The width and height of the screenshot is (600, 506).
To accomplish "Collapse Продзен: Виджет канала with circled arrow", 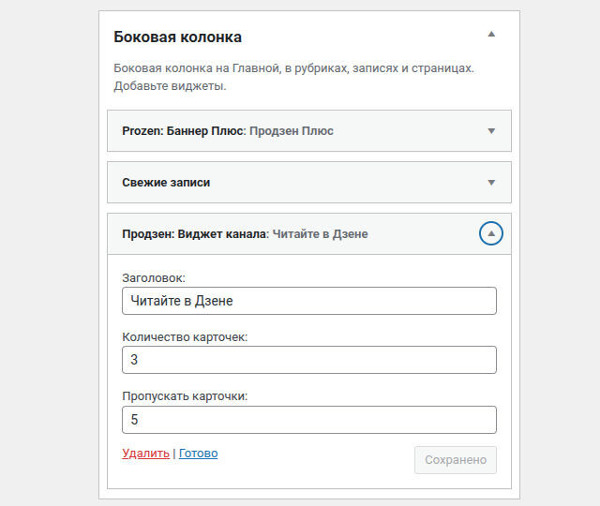I will 491,233.
